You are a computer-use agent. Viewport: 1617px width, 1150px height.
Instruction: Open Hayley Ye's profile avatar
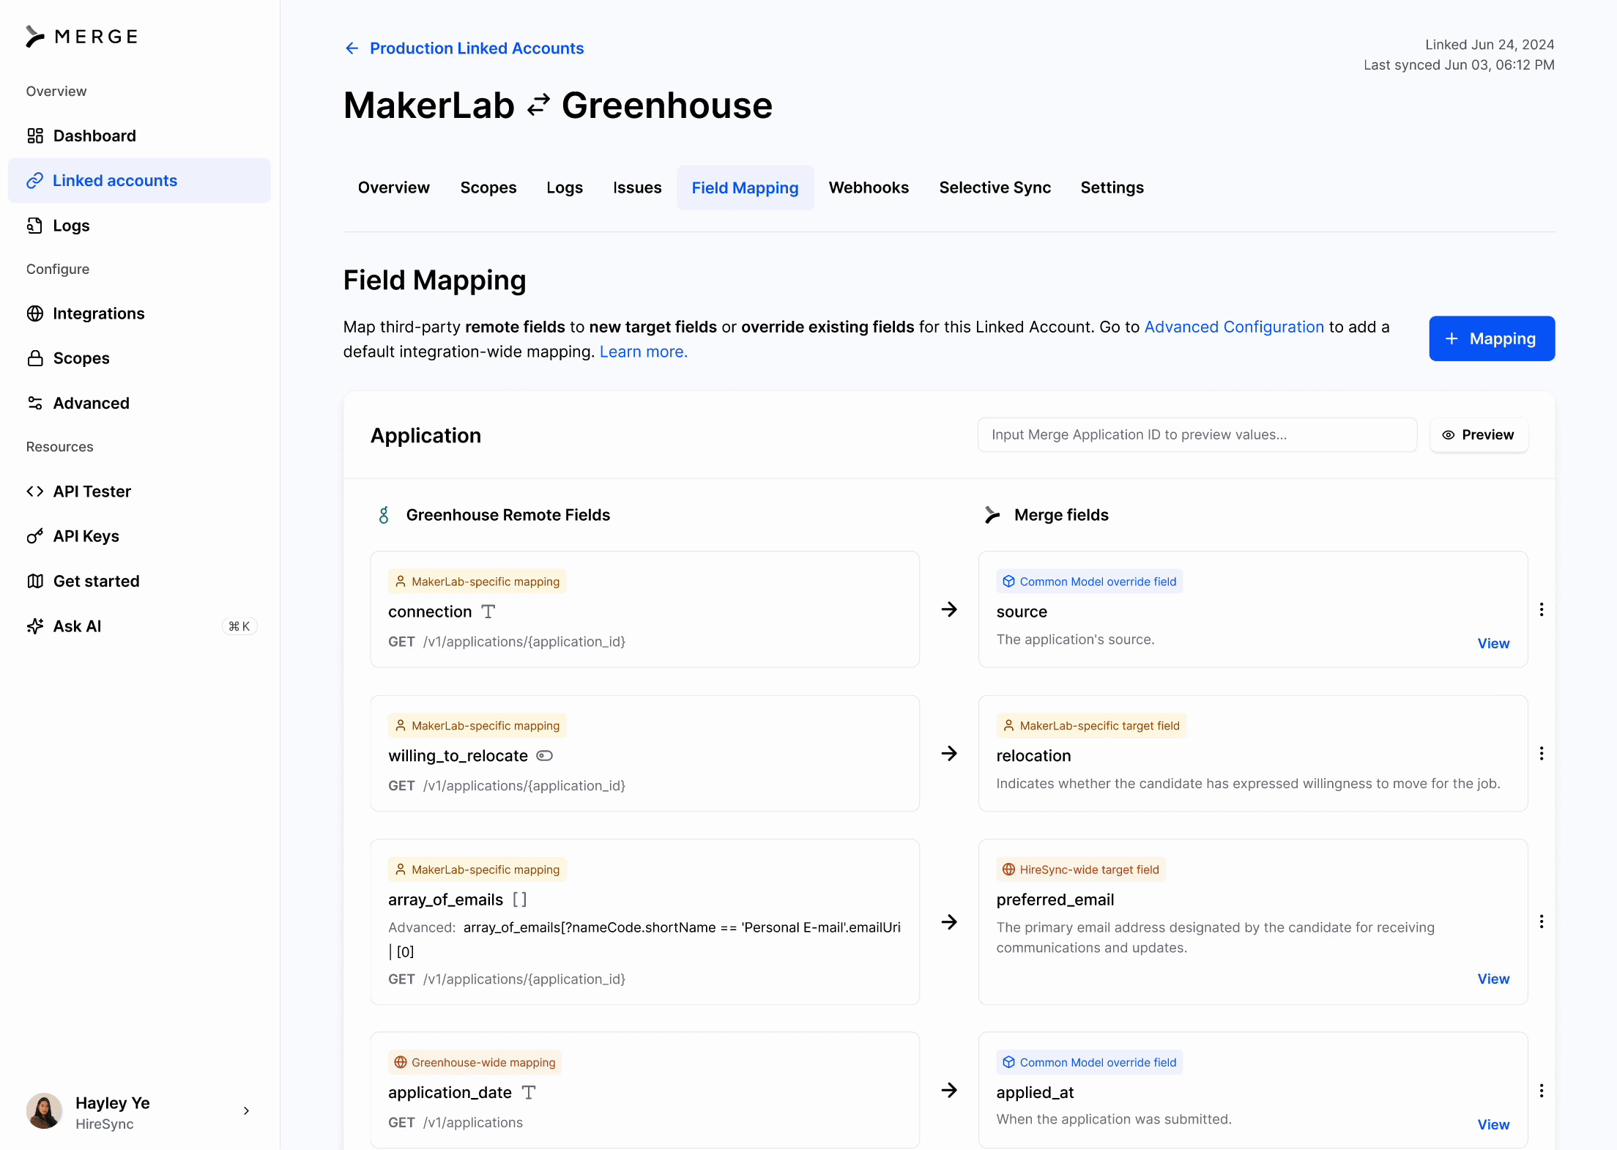coord(45,1111)
